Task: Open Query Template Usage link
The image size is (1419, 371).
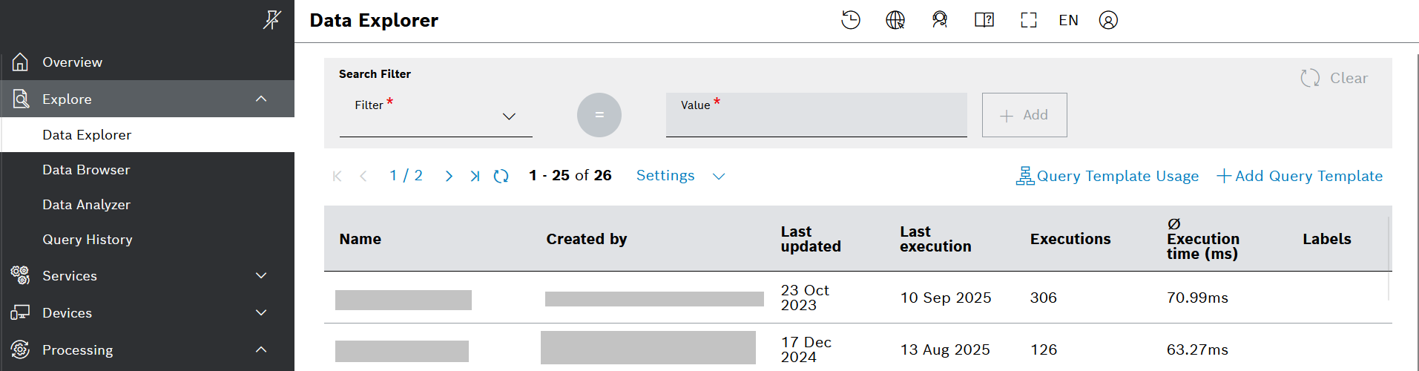Action: point(1107,176)
